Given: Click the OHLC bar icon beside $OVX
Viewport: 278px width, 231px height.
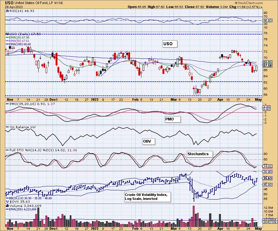Looking at the screenshot, I should pyautogui.click(x=7, y=201).
